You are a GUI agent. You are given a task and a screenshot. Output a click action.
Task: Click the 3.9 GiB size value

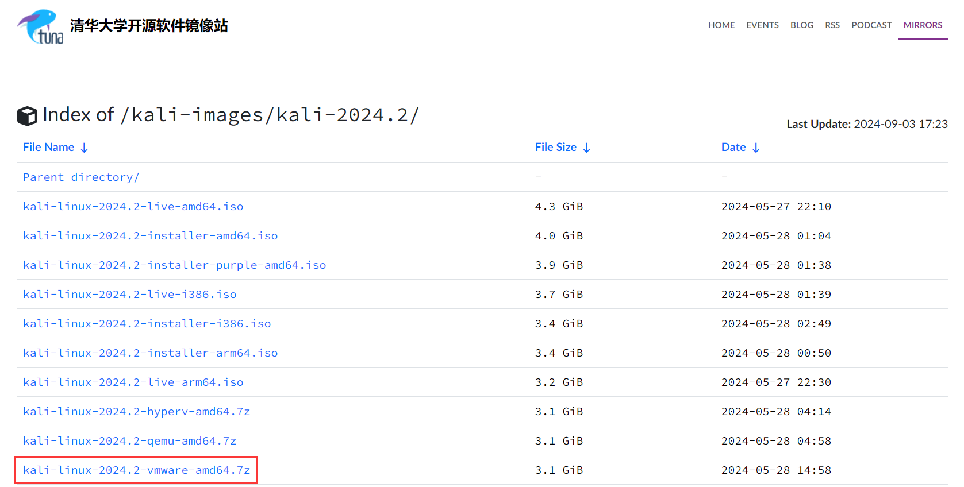click(x=559, y=265)
